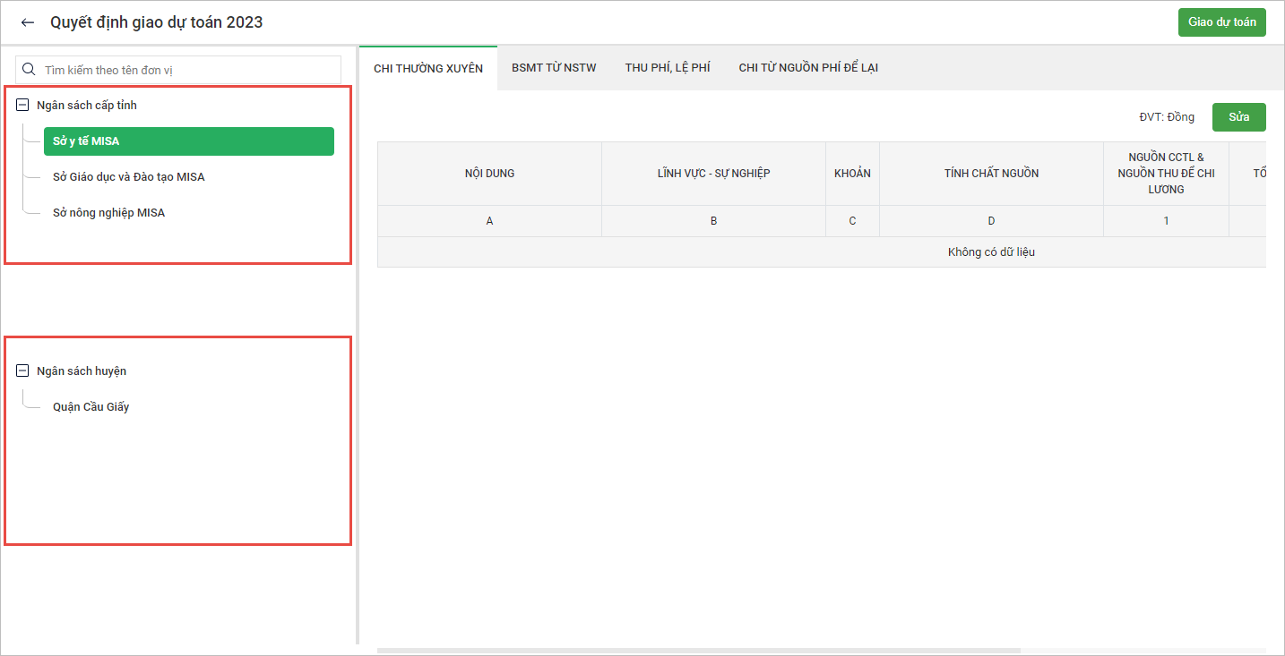Click the Lĩnh vực - Sự nghiệp header
Screen dimensions: 1285x656
click(713, 174)
